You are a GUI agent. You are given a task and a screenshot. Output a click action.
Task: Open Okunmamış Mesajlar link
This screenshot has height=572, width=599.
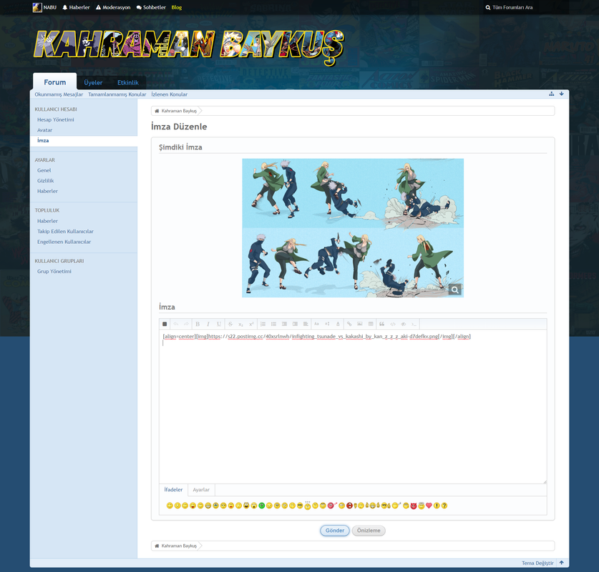coord(59,94)
